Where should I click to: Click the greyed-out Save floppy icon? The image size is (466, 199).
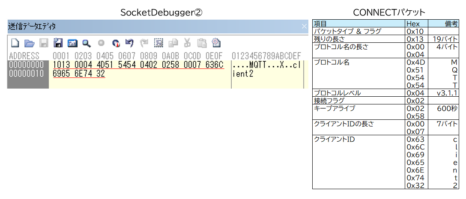pyautogui.click(x=44, y=43)
